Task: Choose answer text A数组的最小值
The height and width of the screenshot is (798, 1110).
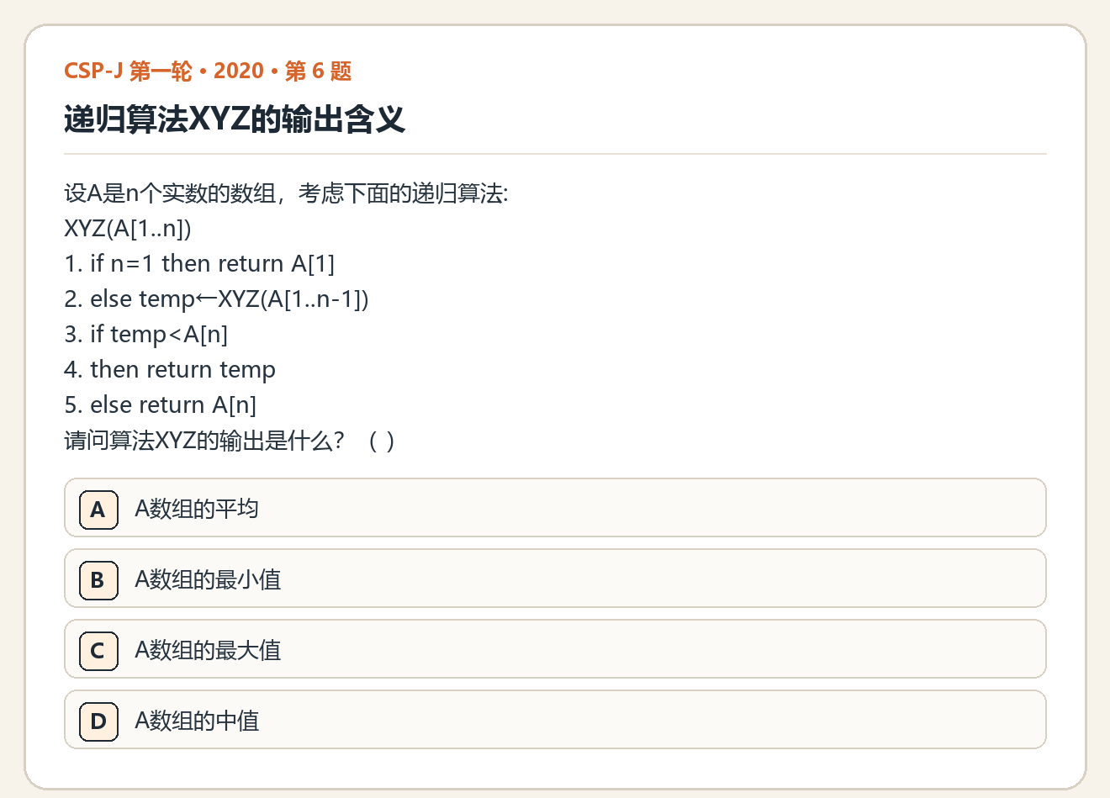Action: 208,579
